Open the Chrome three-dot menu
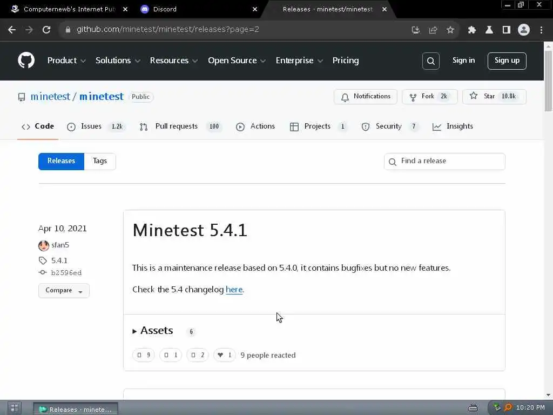Screen dimensions: 553x415 541,30
